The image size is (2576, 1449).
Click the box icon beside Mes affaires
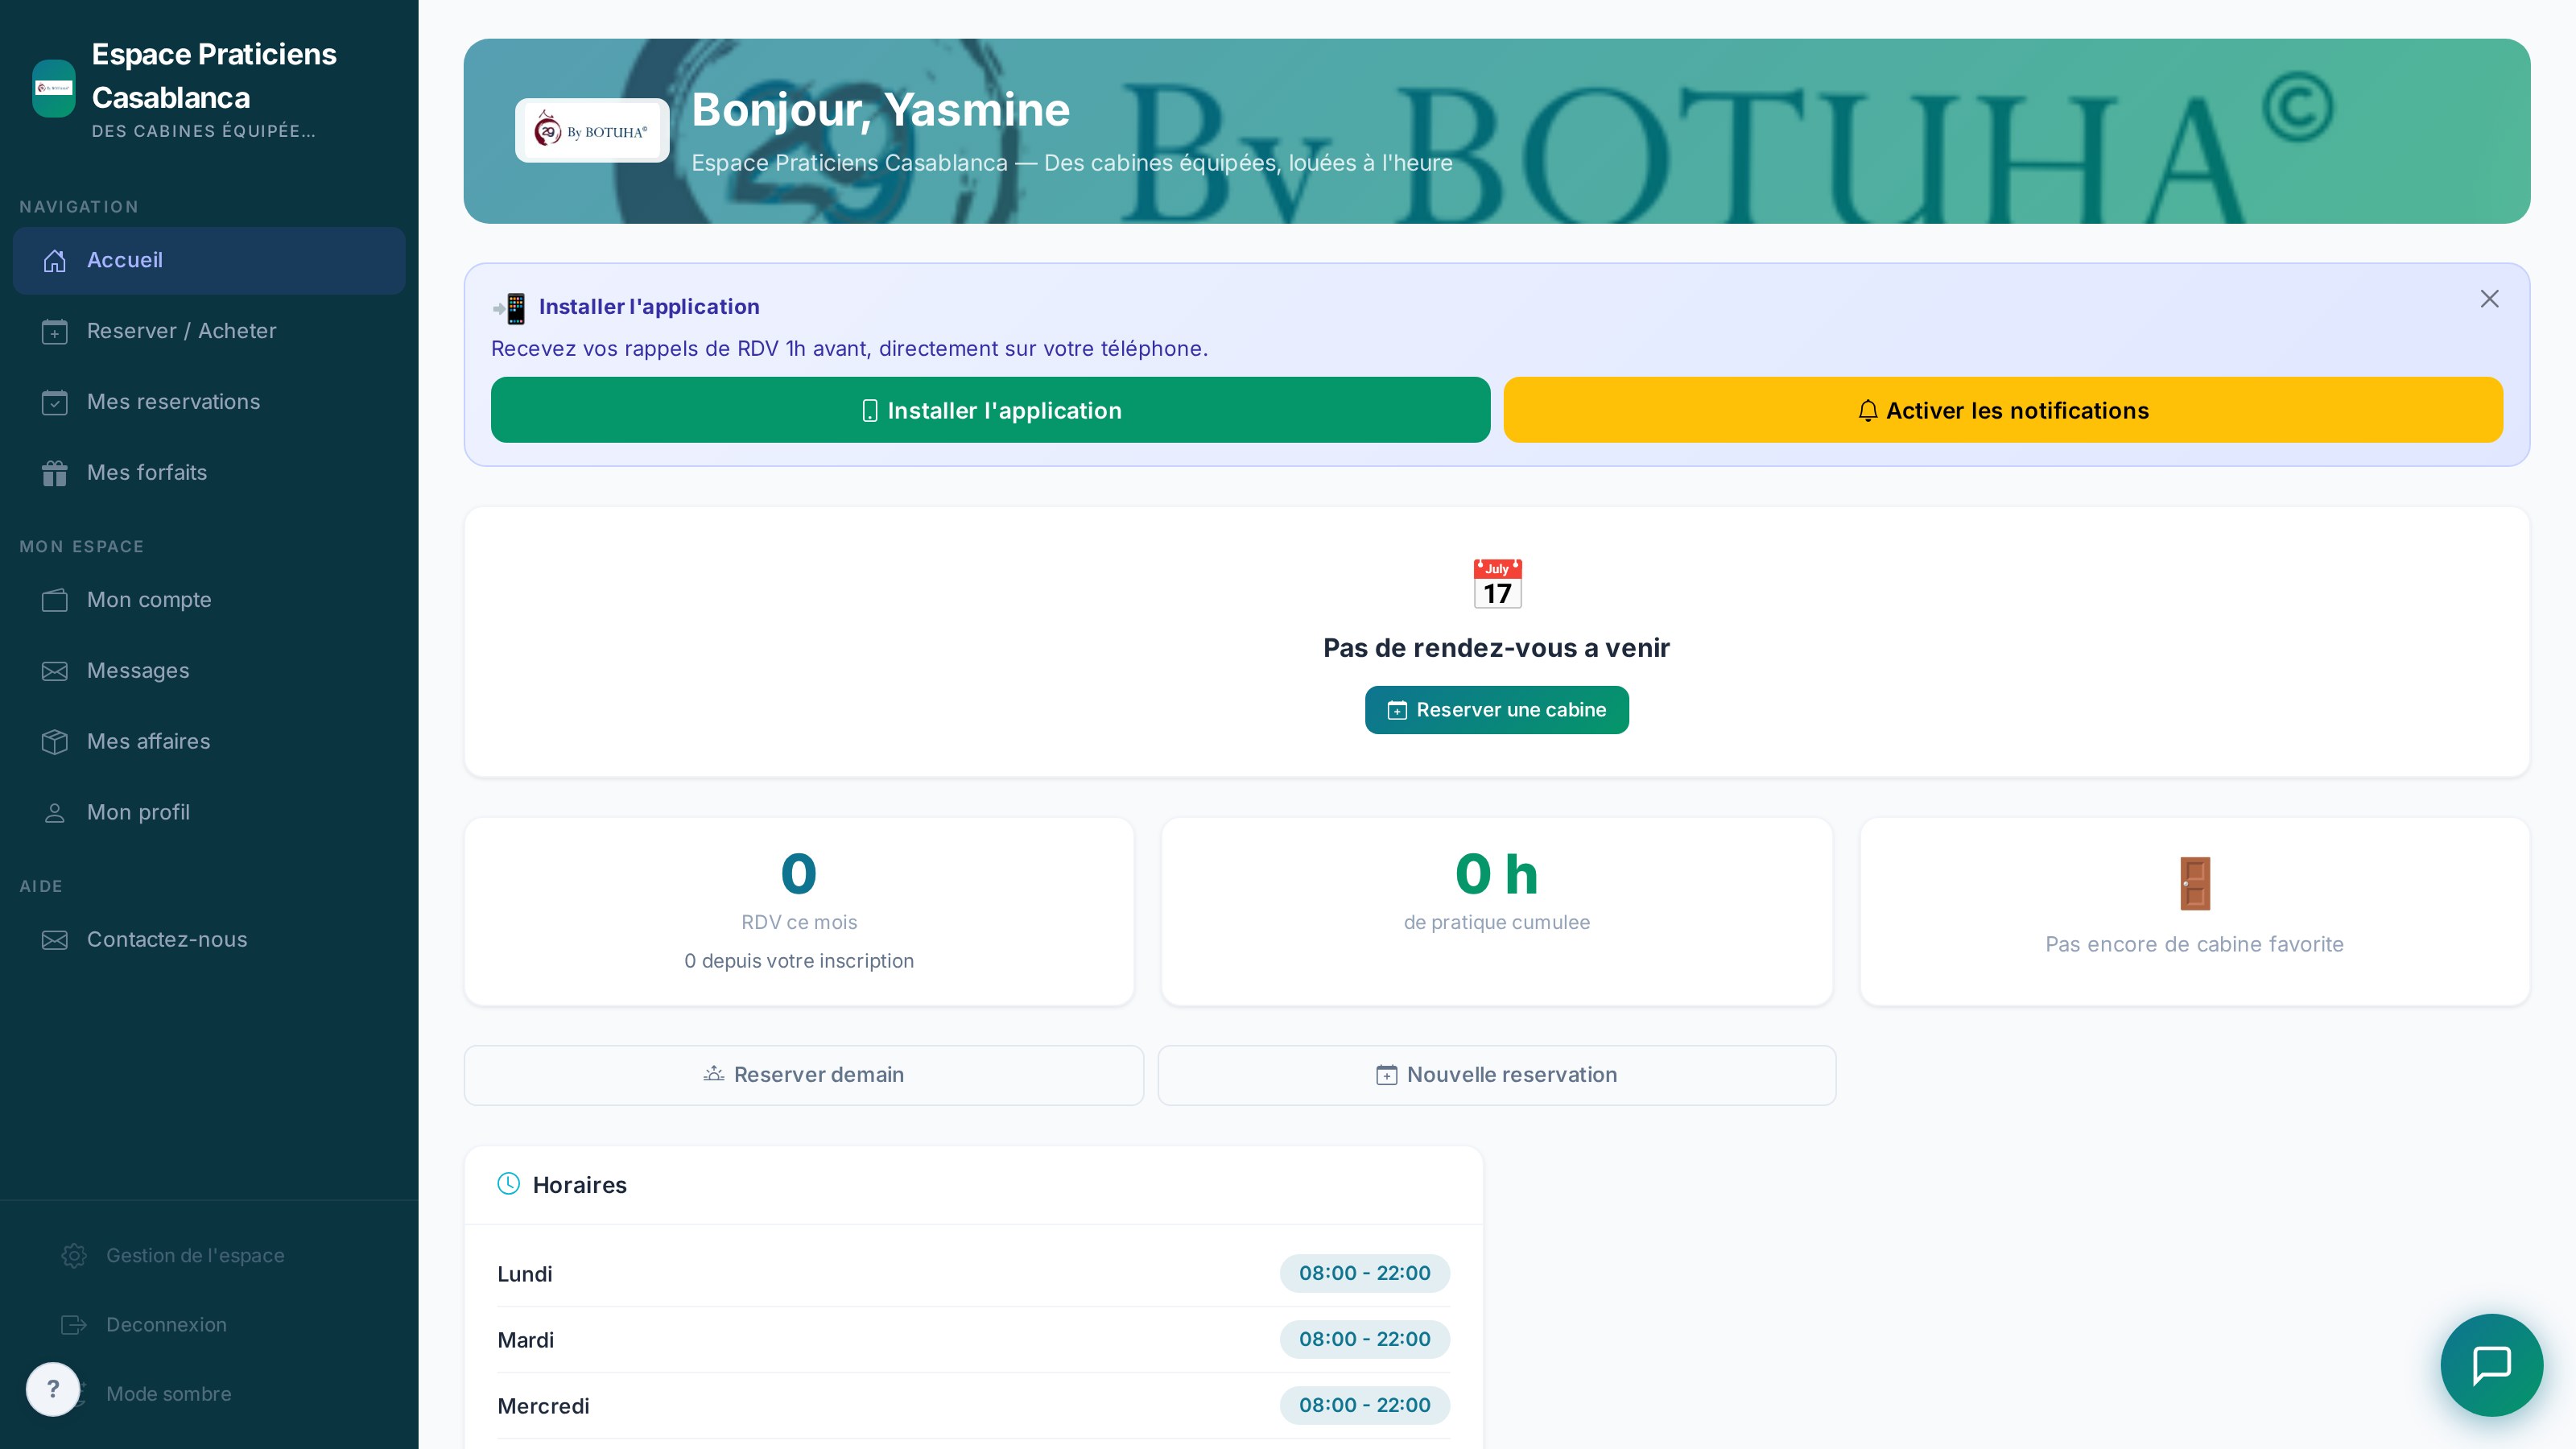[55, 742]
